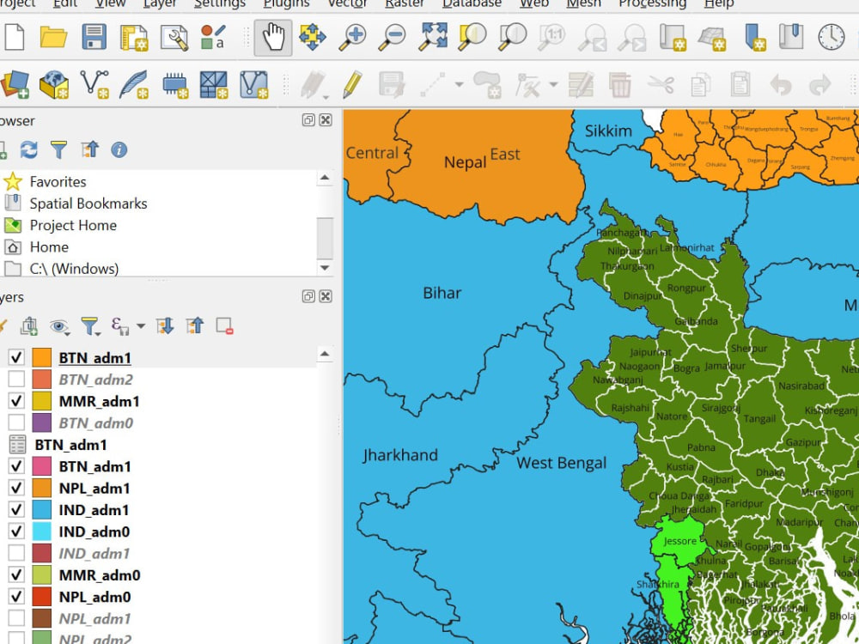Collapse all items in the Browser panel
The height and width of the screenshot is (644, 859).
pyautogui.click(x=89, y=149)
